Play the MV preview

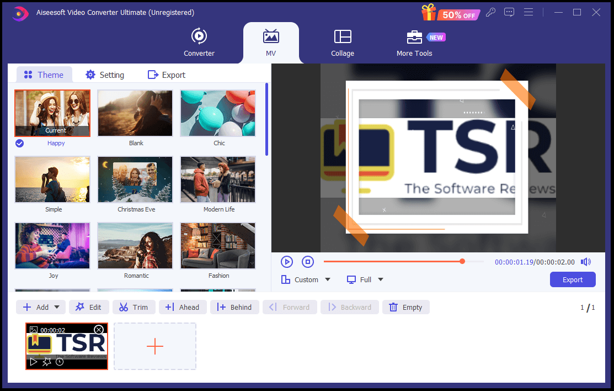click(287, 262)
